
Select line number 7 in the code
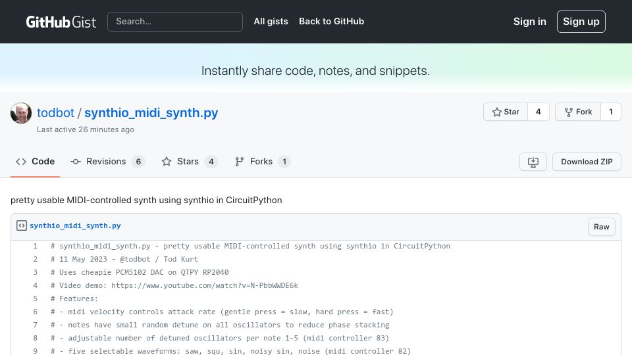tap(36, 325)
